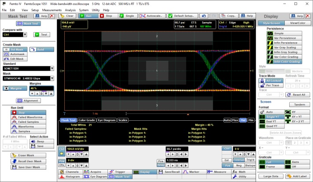Switch to the Eye Diagram results tab
This screenshot has height=182, width=313.
pos(107,120)
